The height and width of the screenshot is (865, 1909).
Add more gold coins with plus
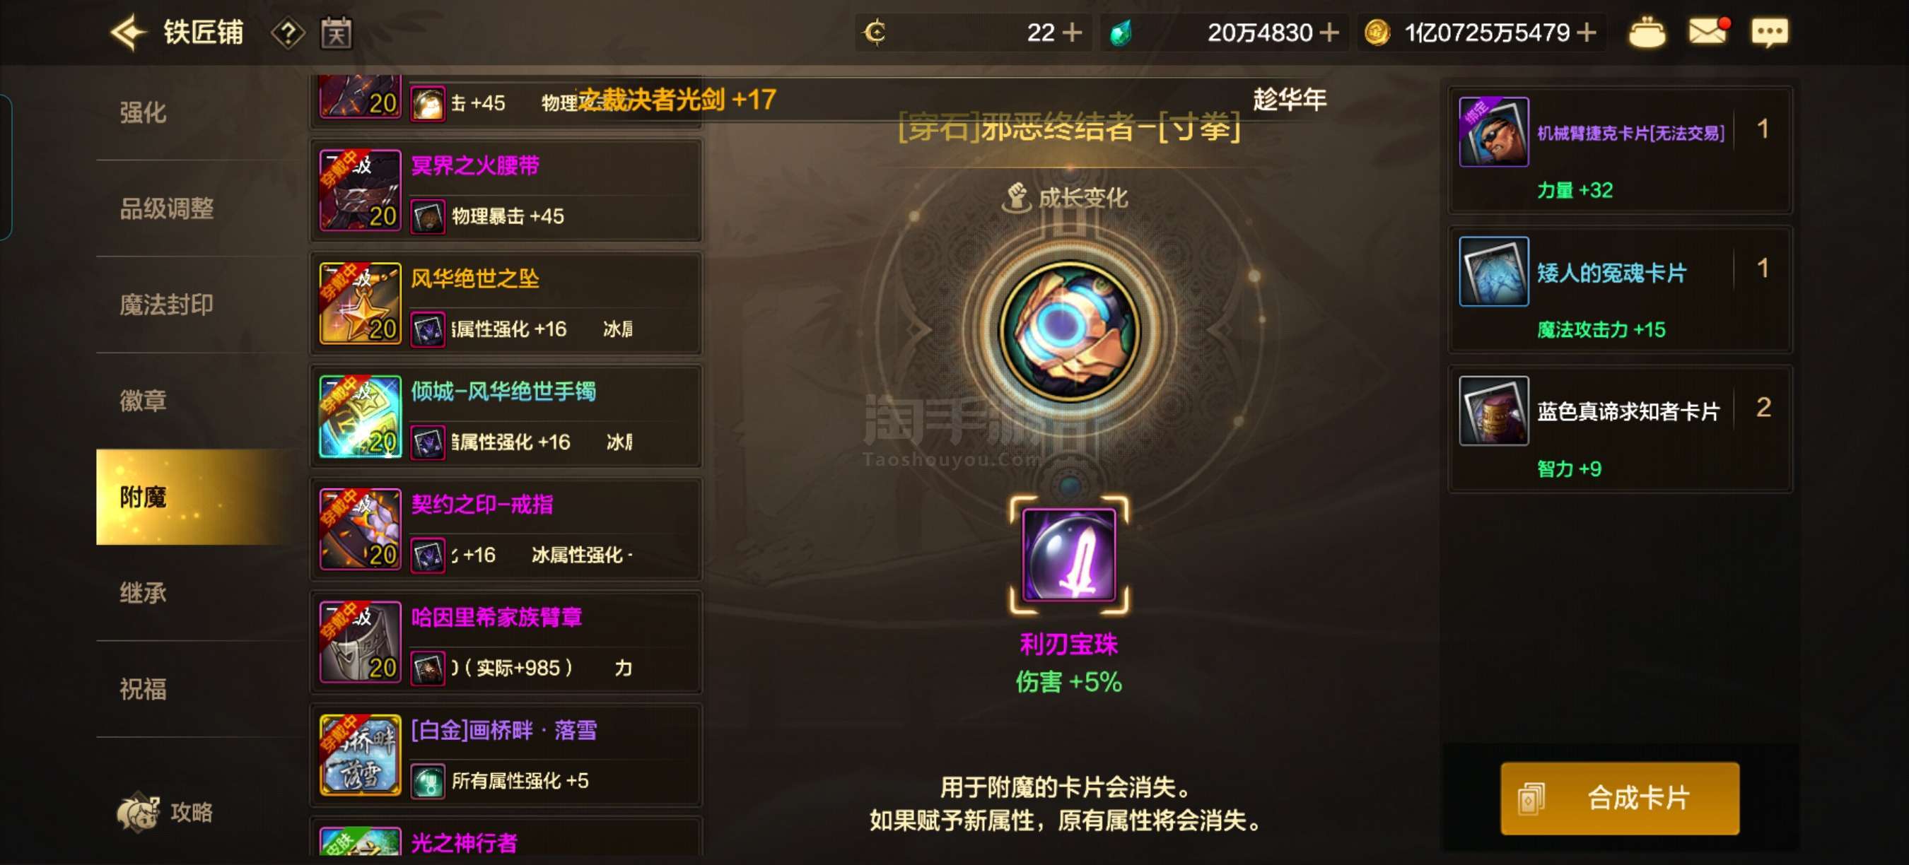pyautogui.click(x=1586, y=33)
